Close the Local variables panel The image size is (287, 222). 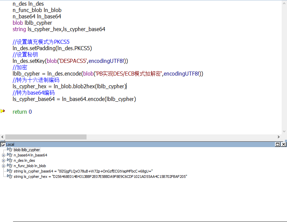(284, 144)
